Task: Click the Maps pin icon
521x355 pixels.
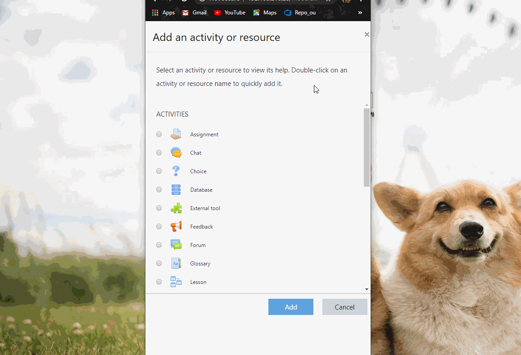Action: click(x=256, y=13)
